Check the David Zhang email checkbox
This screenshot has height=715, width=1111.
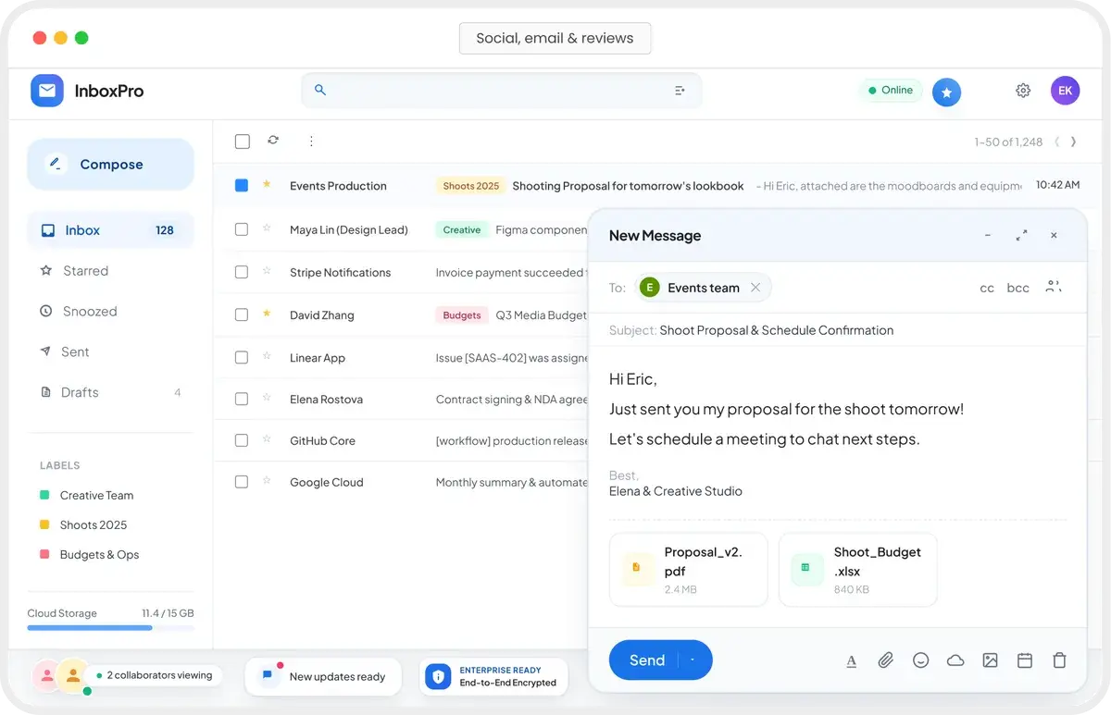[x=242, y=314]
